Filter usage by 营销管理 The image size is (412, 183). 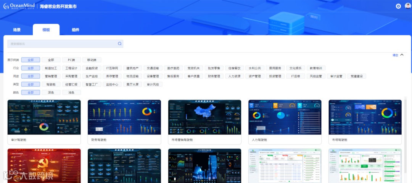tap(51, 76)
